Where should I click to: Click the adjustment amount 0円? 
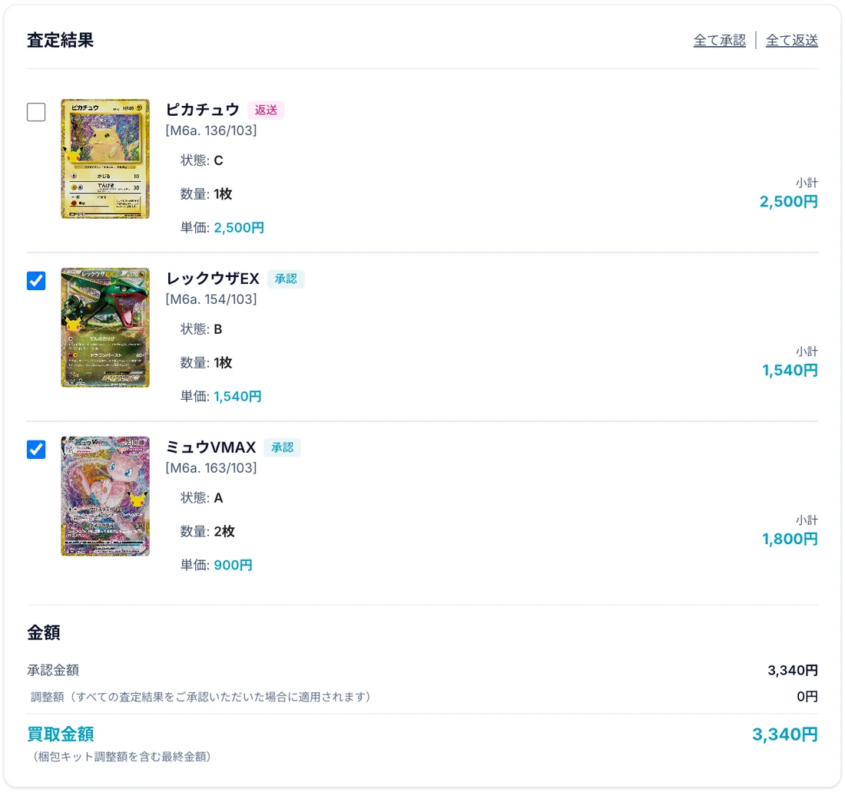point(807,696)
